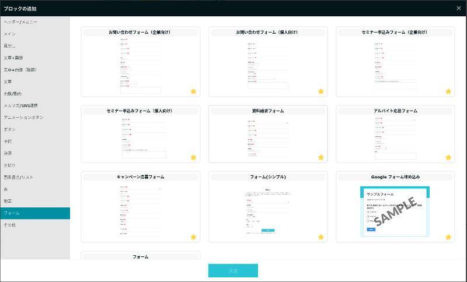Choose アニメーションボタン in the sidebar

[x=23, y=117]
